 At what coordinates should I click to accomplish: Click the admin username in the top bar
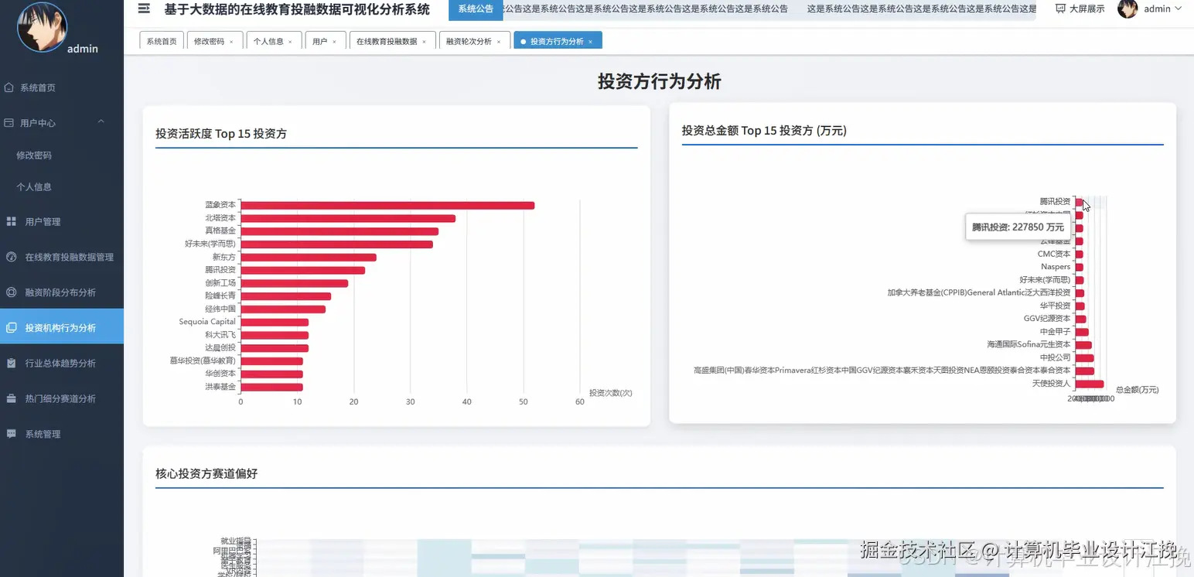pos(1157,9)
